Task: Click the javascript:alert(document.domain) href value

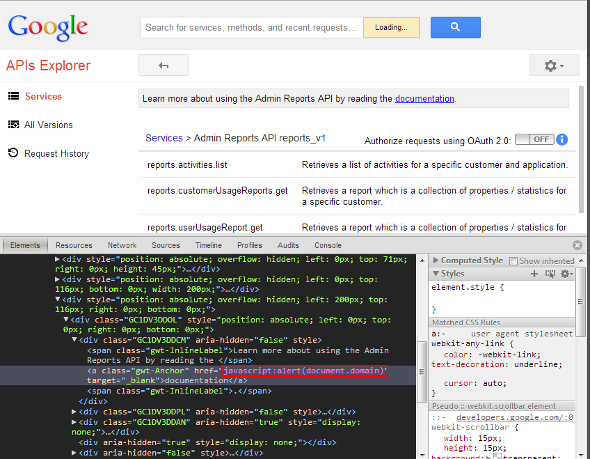Action: (x=305, y=371)
